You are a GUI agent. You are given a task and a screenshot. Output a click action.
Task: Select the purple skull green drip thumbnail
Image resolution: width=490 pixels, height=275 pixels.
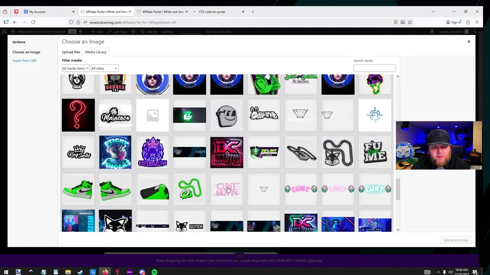(375, 84)
